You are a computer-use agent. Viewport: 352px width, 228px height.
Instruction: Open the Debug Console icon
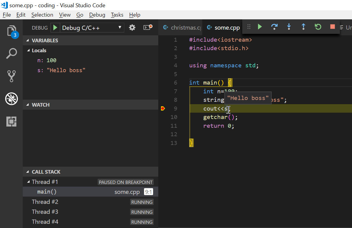pos(148,27)
